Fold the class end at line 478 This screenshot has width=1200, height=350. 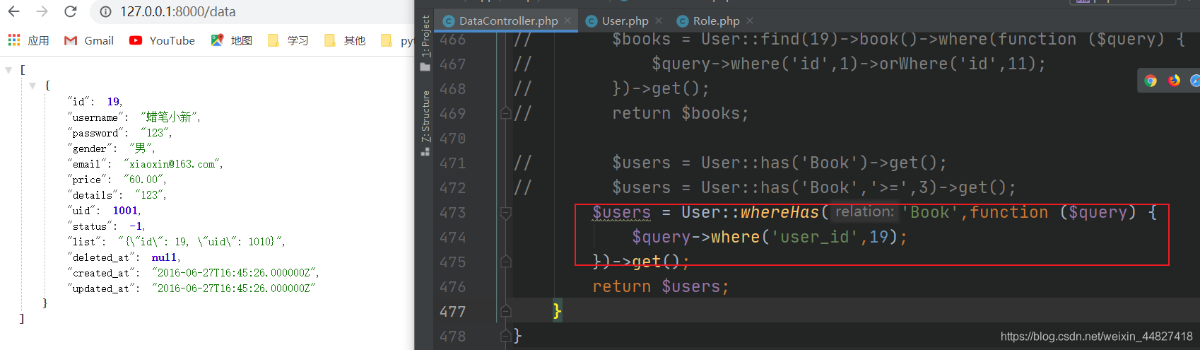click(x=506, y=336)
